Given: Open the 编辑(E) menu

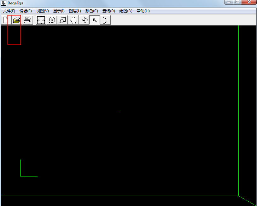Looking at the screenshot, I should tap(26, 11).
